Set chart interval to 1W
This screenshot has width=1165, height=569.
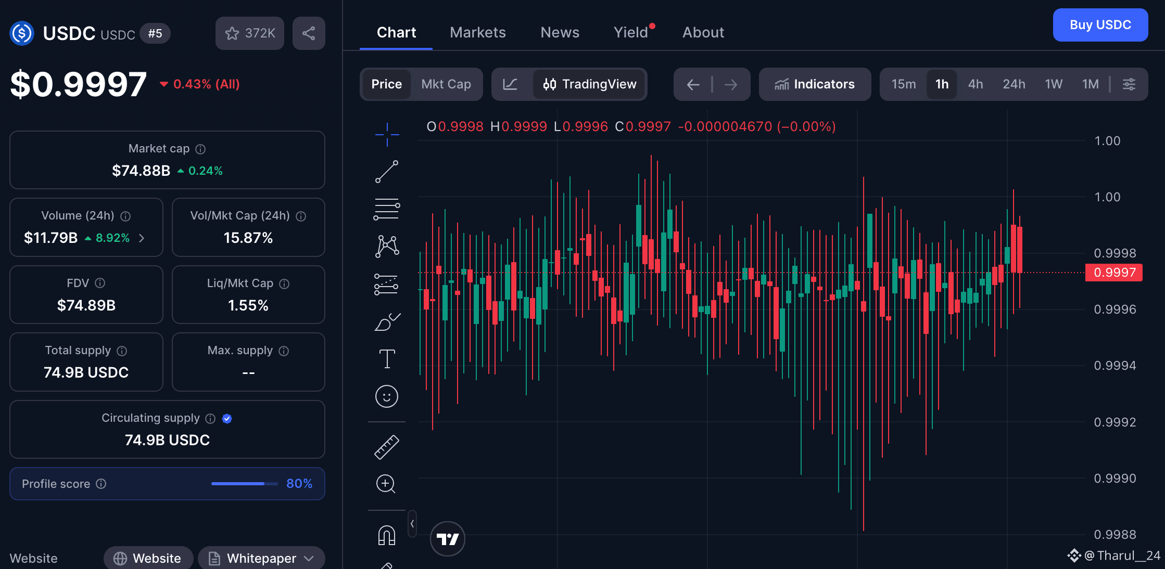click(x=1054, y=84)
